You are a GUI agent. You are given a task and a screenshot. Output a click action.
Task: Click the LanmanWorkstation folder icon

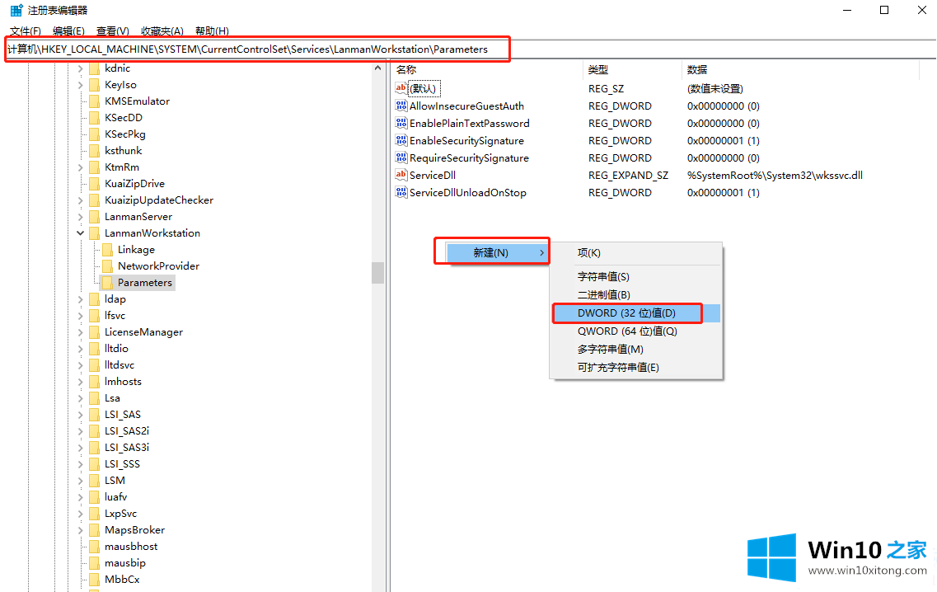(95, 233)
